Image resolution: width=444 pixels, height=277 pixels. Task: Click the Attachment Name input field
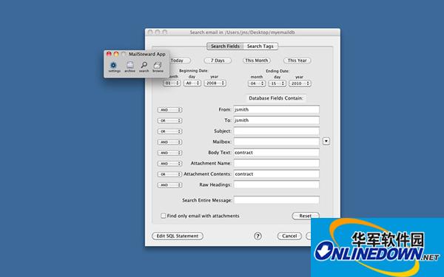coord(276,163)
